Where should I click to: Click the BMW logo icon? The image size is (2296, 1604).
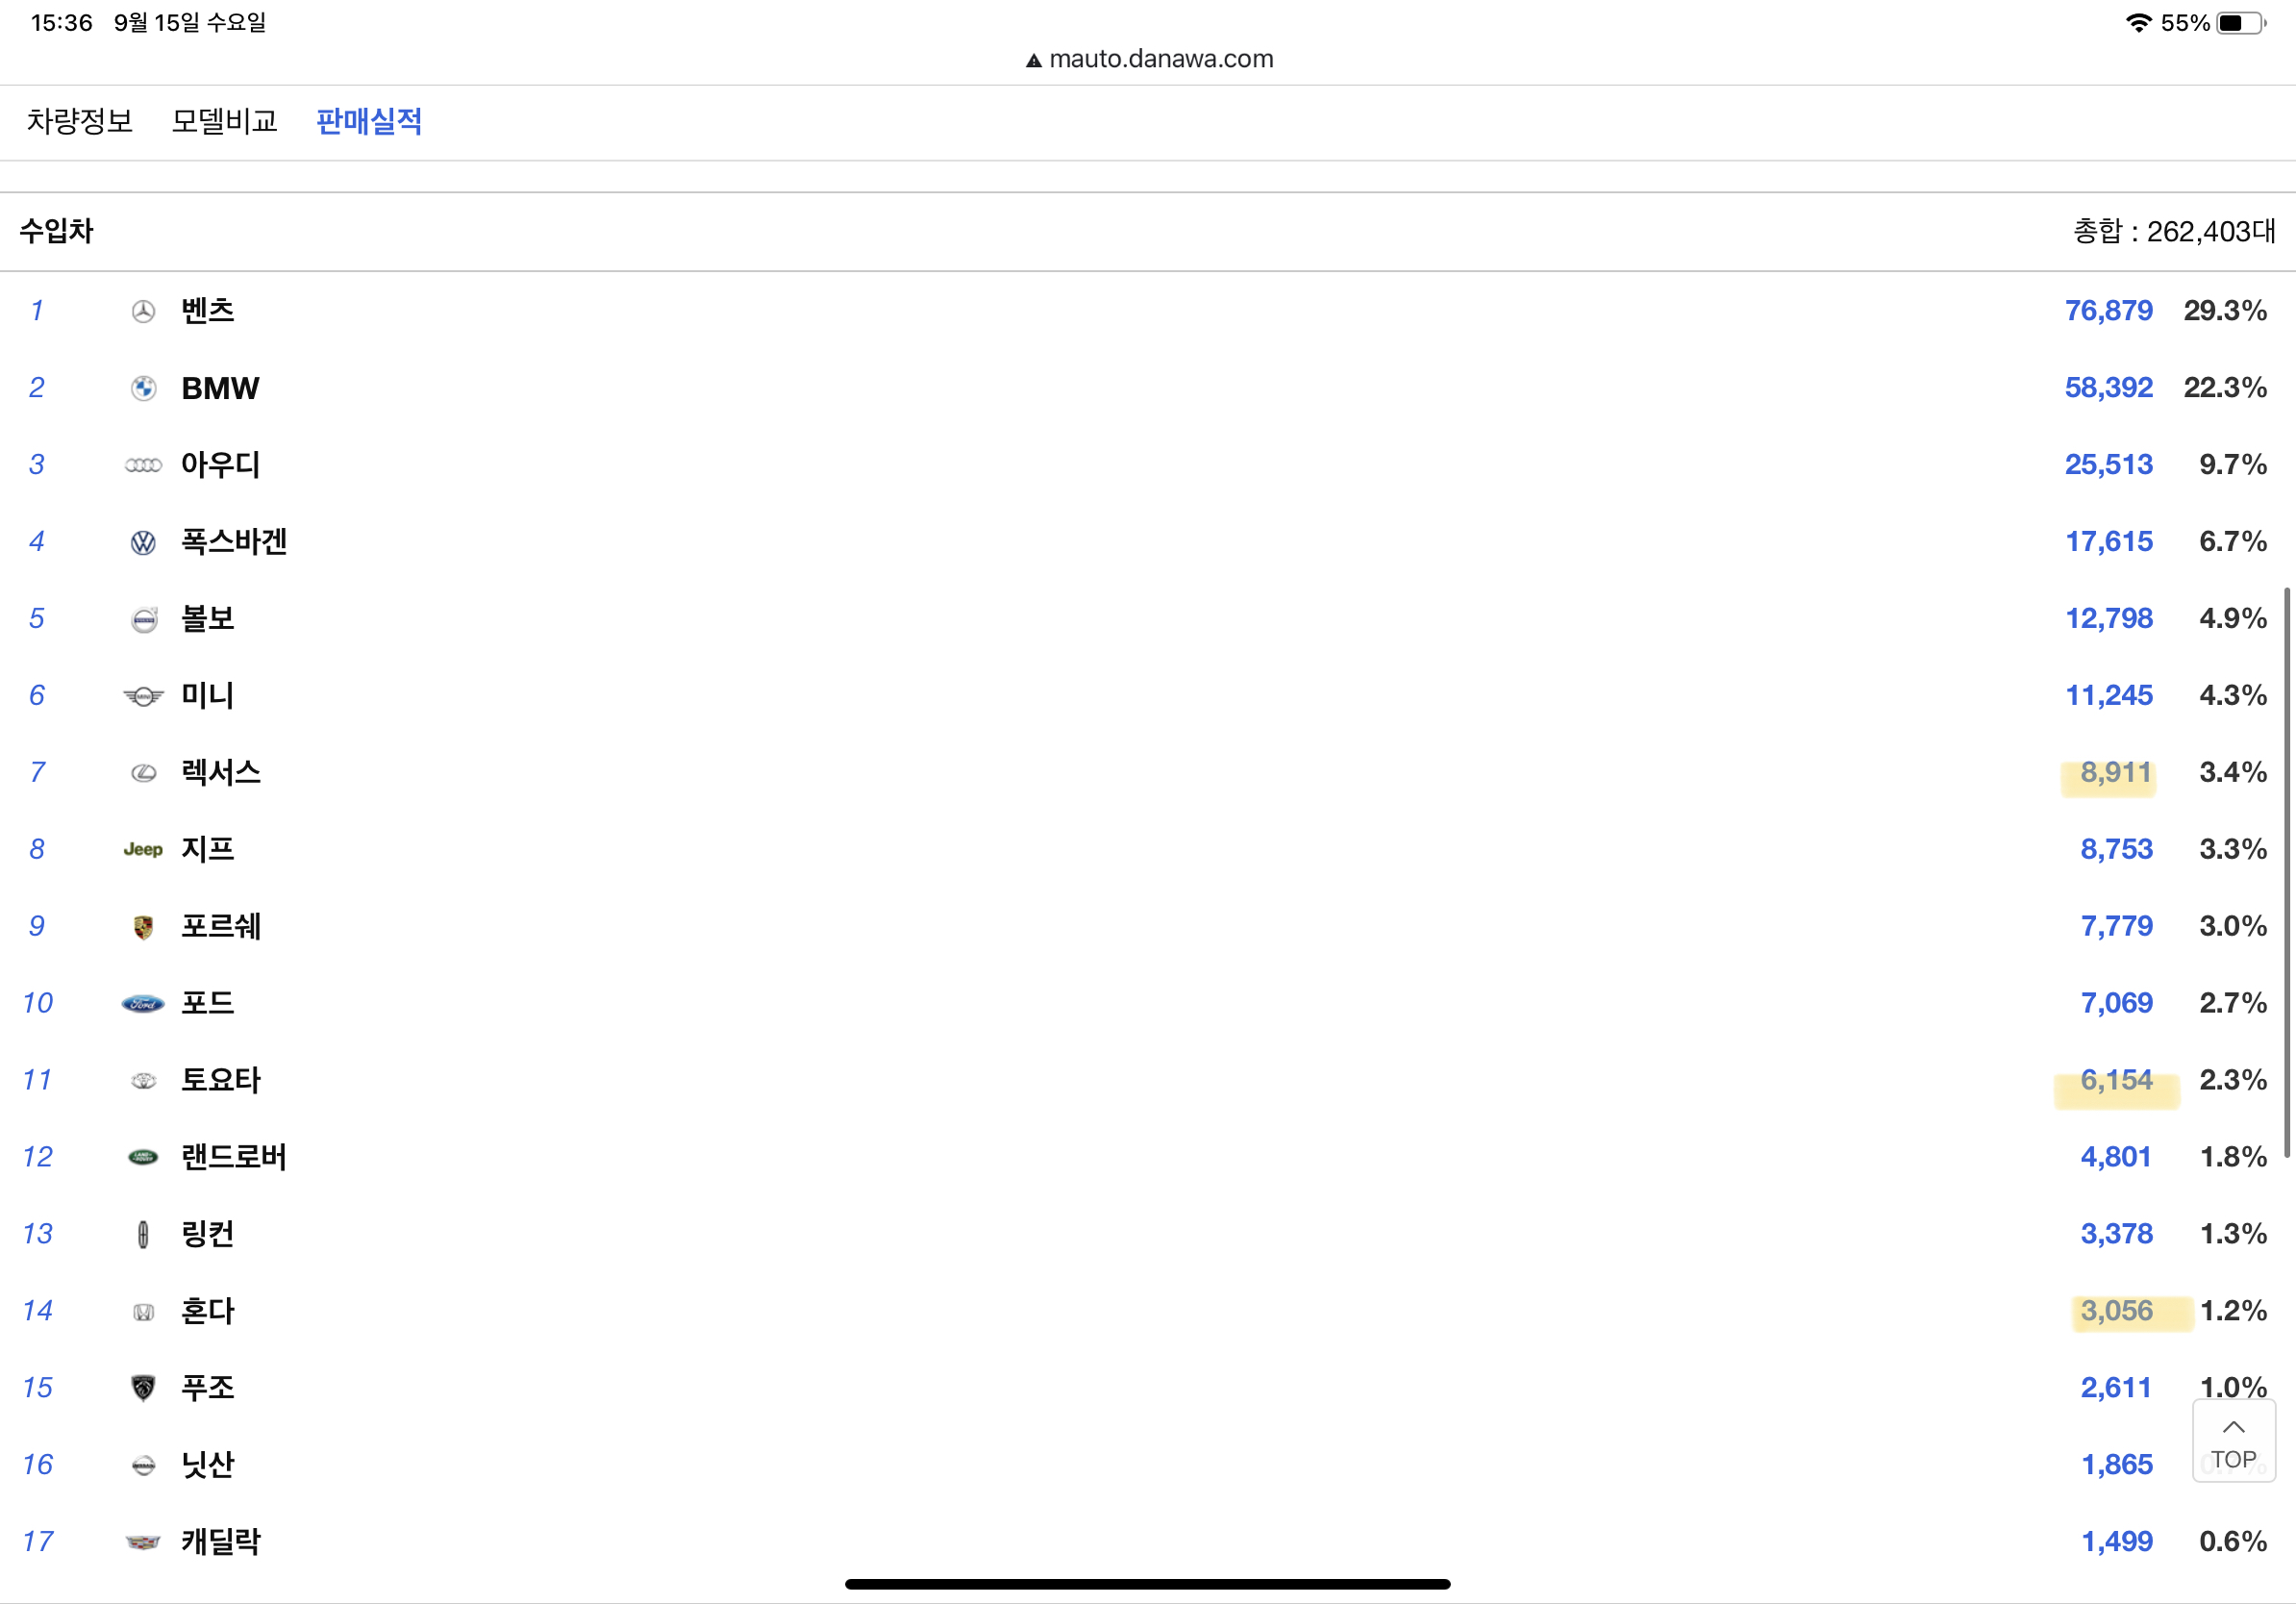[x=143, y=388]
